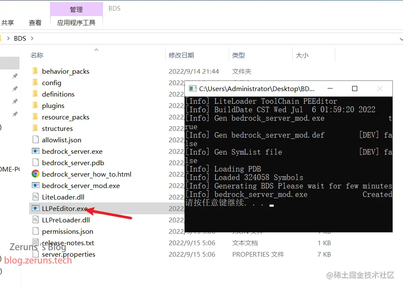Image resolution: width=403 pixels, height=288 pixels.
Task: Select the bedrock_server.pdb file name
Action: click(x=73, y=163)
